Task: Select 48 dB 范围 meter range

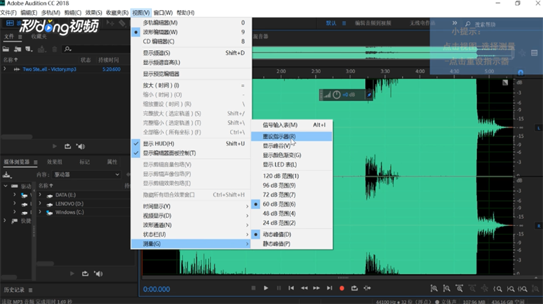Action: (x=292, y=214)
